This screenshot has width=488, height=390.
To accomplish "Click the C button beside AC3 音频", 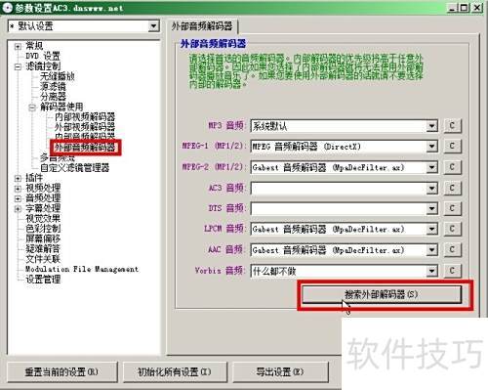I will [x=452, y=188].
